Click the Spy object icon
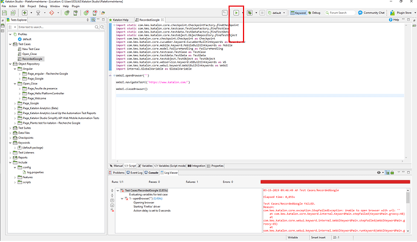Screen dimensions: 417x242 pyautogui.click(x=38, y=13)
